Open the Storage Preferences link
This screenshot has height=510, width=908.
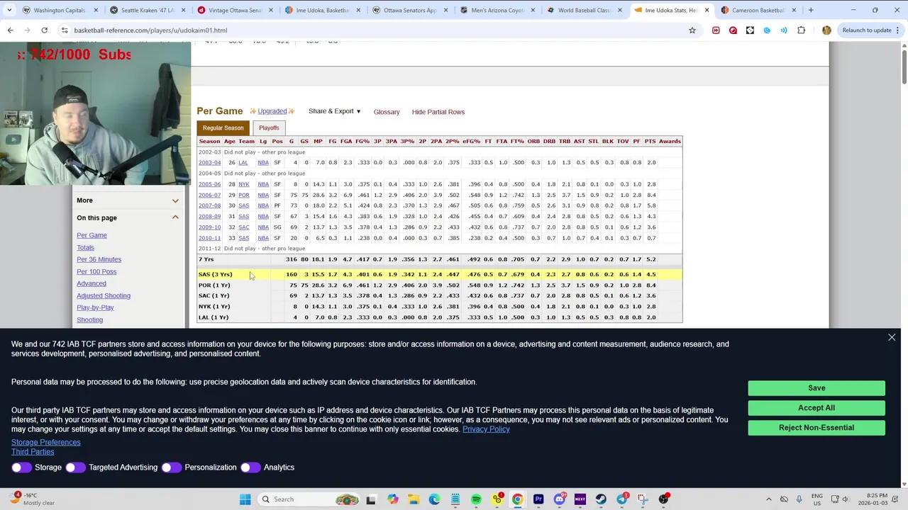tap(46, 443)
